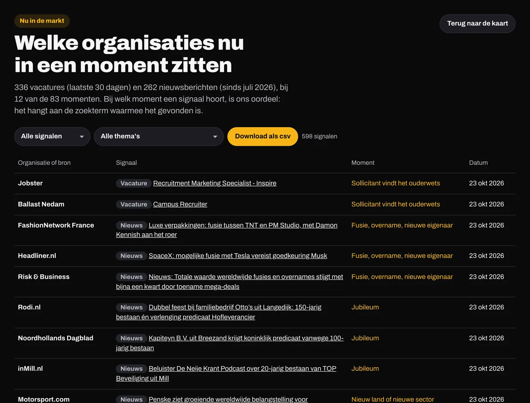Click the '598 signalen' count text
Viewport: 530px width, 403px height.
pyautogui.click(x=320, y=136)
